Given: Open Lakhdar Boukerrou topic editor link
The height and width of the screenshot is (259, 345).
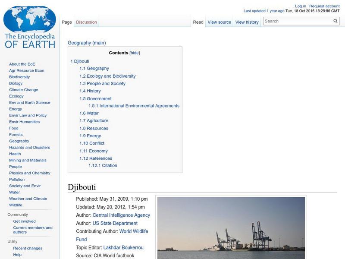Looking at the screenshot, I should point(123,247).
